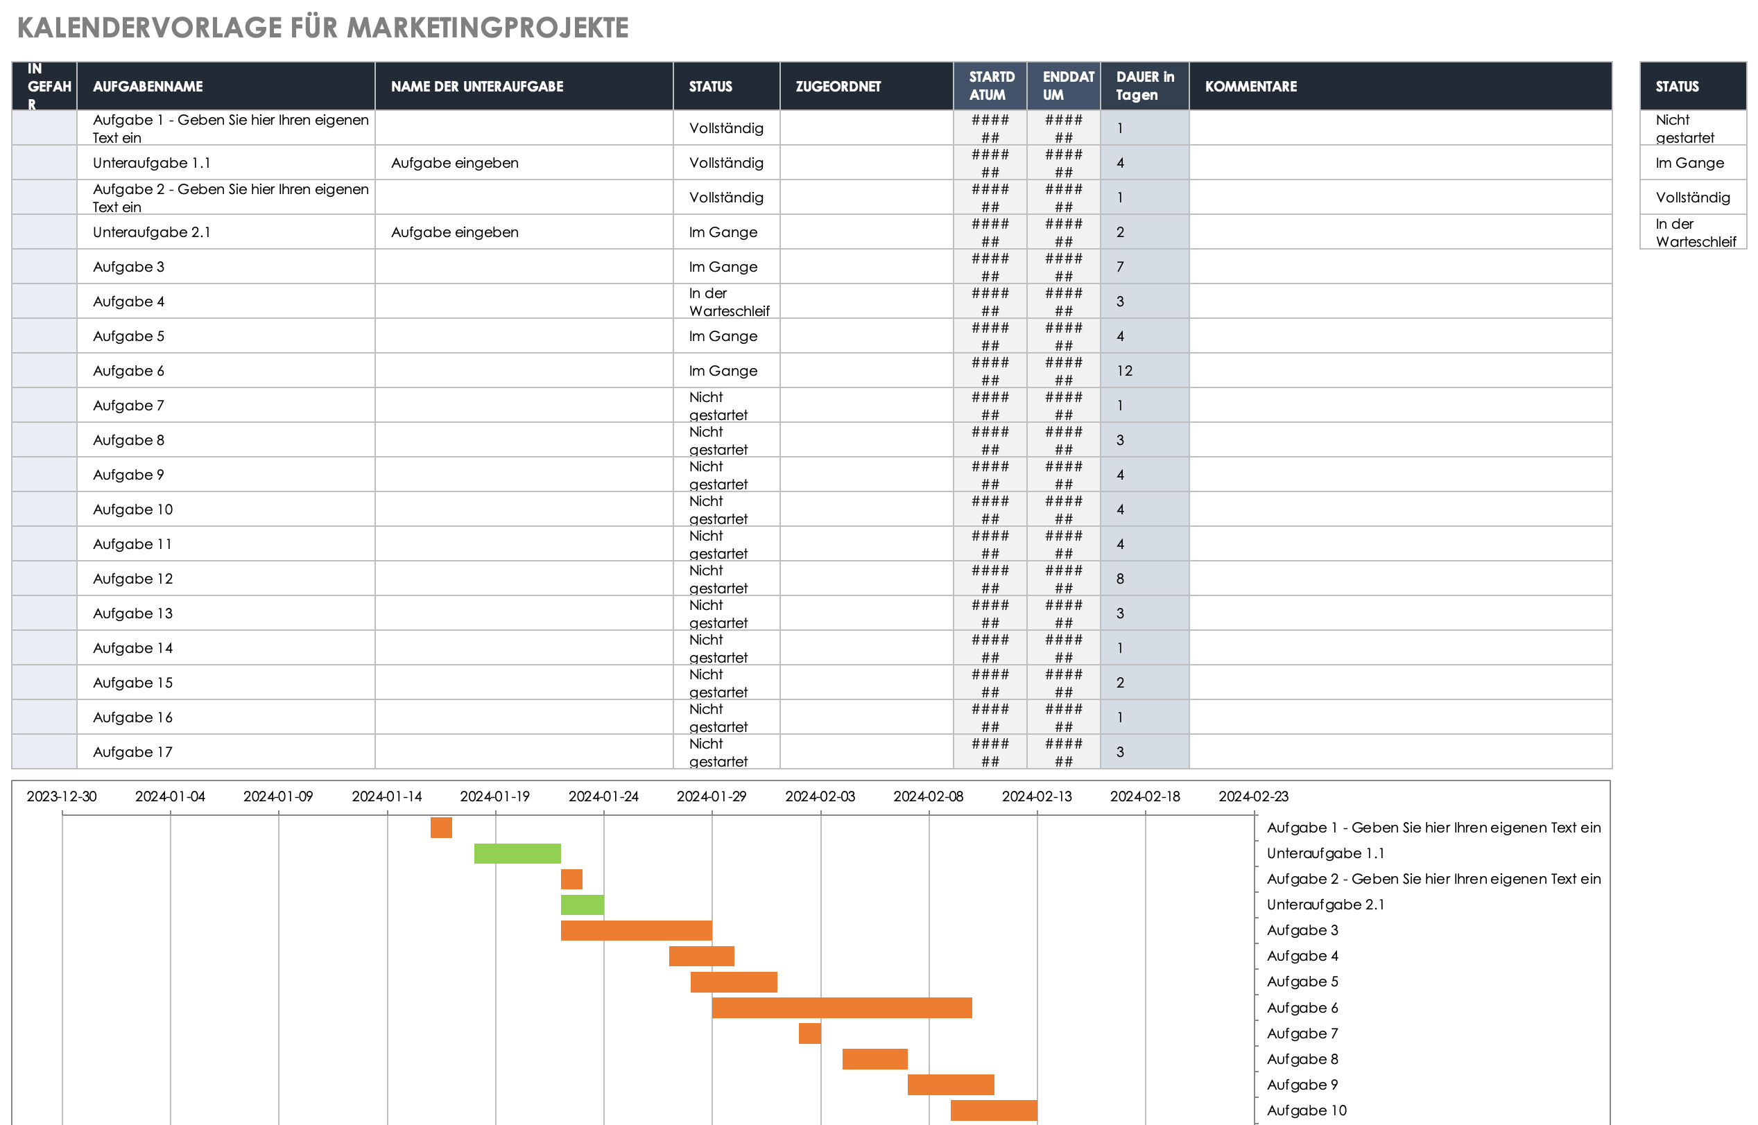Click the chart label 'Unteraufgabe 1.1'
The height and width of the screenshot is (1125, 1758).
(x=1325, y=853)
